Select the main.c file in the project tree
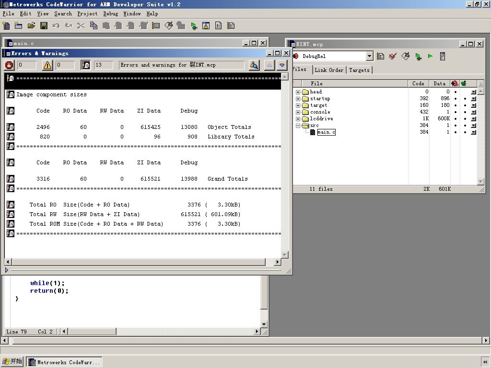The image size is (491, 368). click(x=326, y=132)
